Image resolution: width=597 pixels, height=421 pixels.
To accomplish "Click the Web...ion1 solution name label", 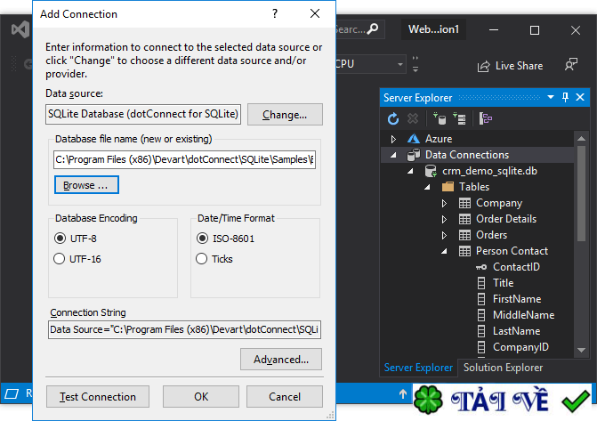I will pos(433,29).
